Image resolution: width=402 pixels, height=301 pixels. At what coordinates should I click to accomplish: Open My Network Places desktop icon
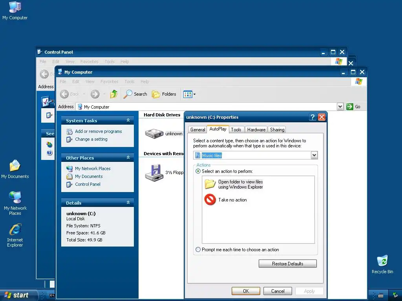click(15, 203)
